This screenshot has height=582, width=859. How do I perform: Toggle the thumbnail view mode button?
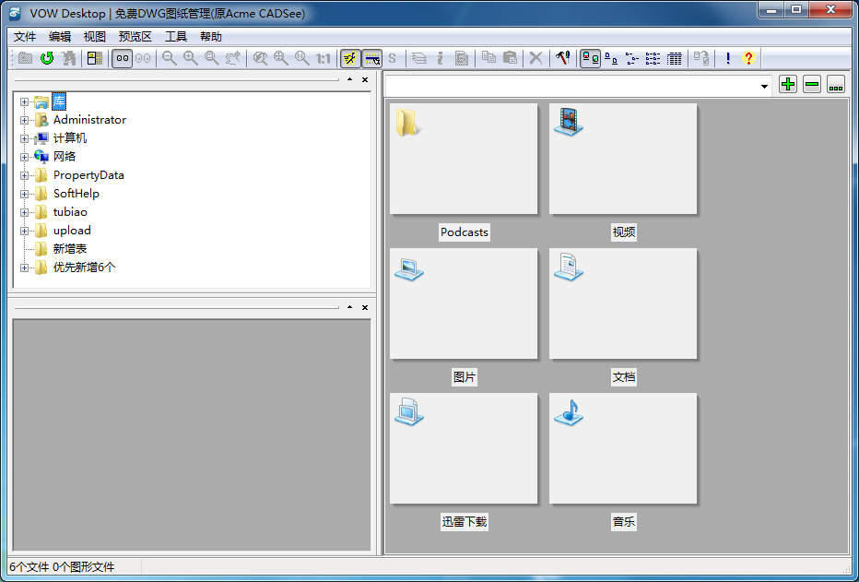pyautogui.click(x=590, y=58)
